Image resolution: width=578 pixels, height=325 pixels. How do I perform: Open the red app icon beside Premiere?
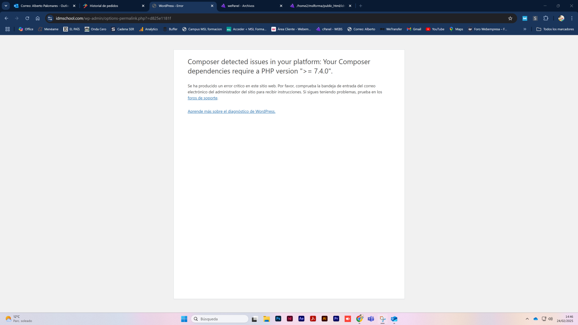tap(348, 319)
